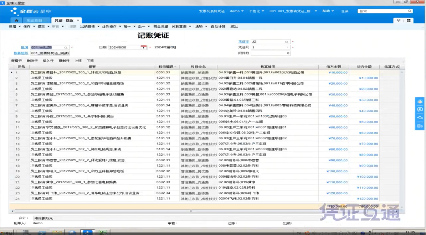
Task: Open the calendar date picker icon
Action: tap(143, 47)
